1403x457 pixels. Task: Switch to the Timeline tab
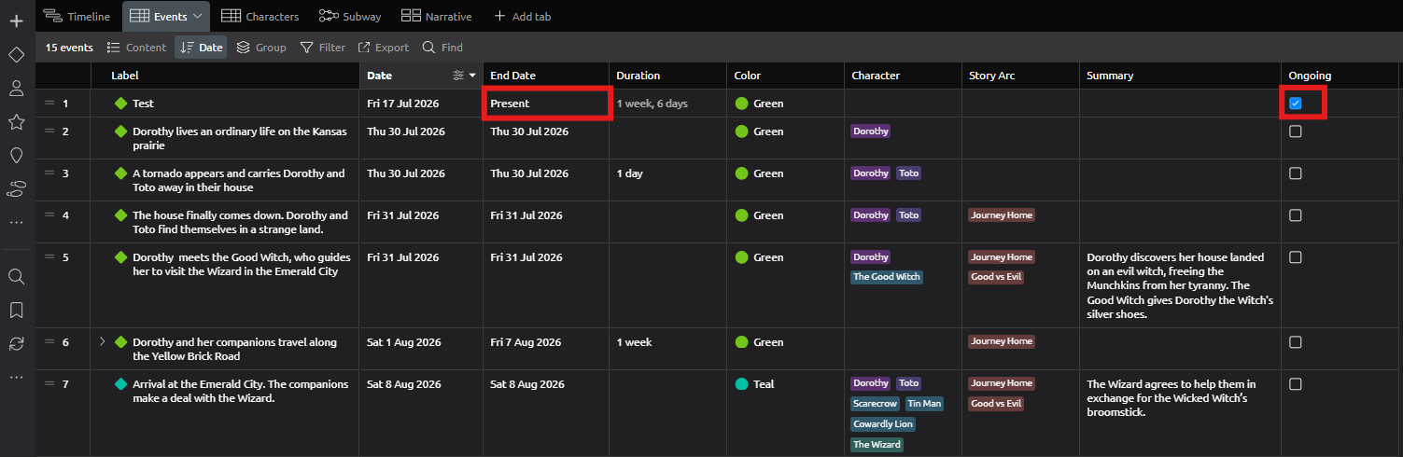click(77, 16)
